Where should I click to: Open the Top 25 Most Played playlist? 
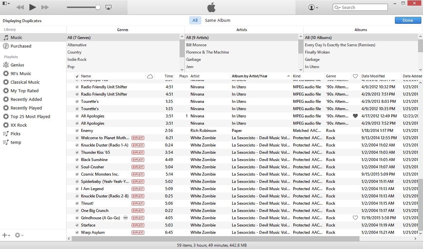pos(33,117)
